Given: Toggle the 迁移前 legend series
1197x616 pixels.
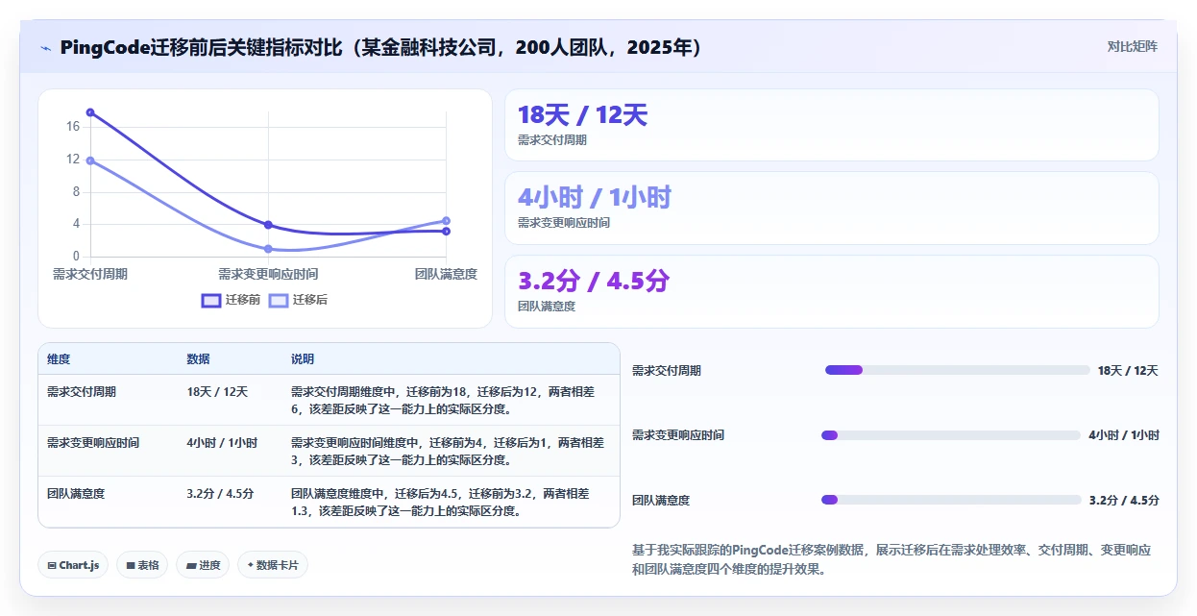Looking at the screenshot, I should pyautogui.click(x=231, y=300).
